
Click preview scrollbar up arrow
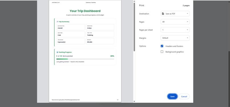point(134,1)
